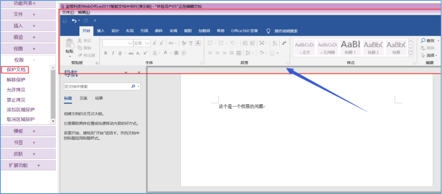The width and height of the screenshot is (442, 194).
Task: Click 解除保护 in the permissions list
Action: click(16, 80)
